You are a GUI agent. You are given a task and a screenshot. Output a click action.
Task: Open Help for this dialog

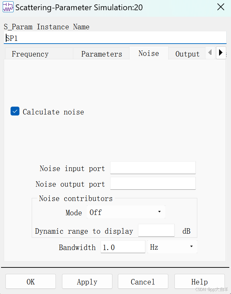click(x=199, y=282)
